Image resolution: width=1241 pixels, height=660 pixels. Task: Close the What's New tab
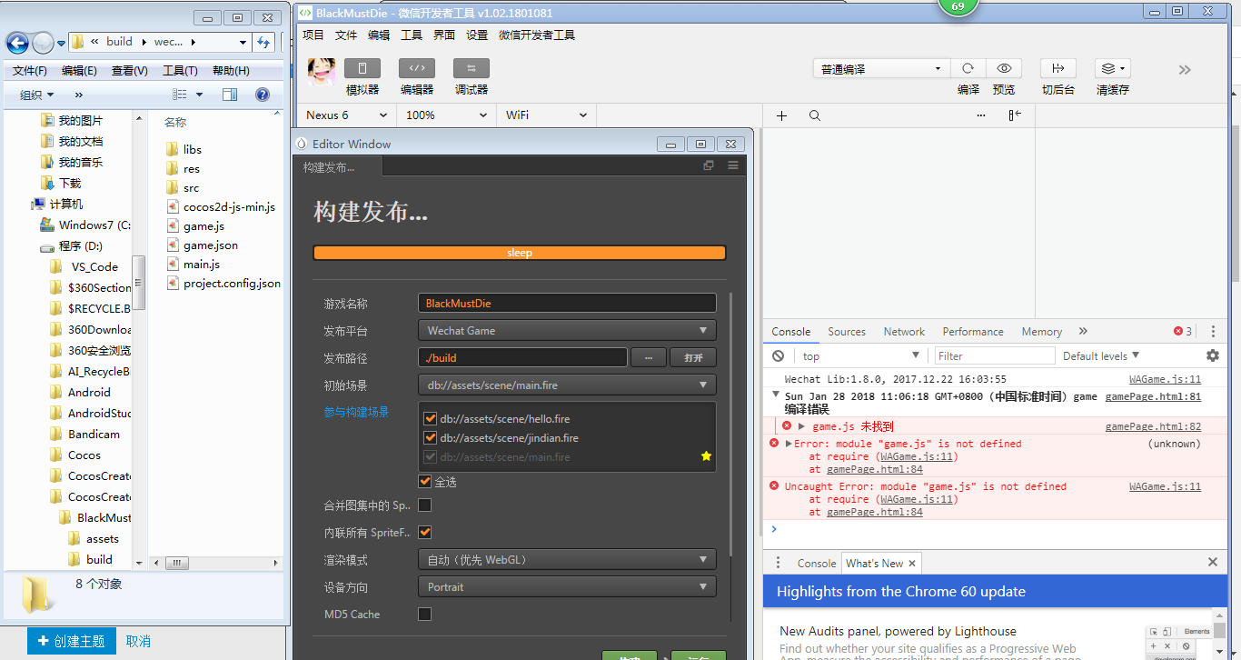[912, 564]
